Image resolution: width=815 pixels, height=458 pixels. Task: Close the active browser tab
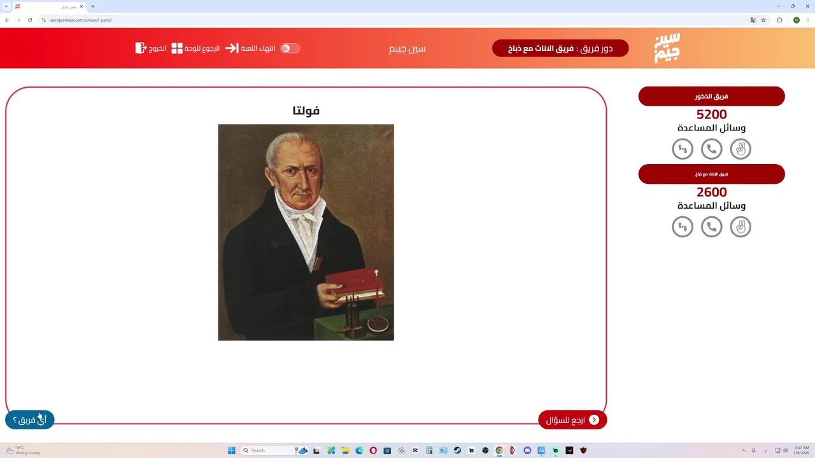81,6
